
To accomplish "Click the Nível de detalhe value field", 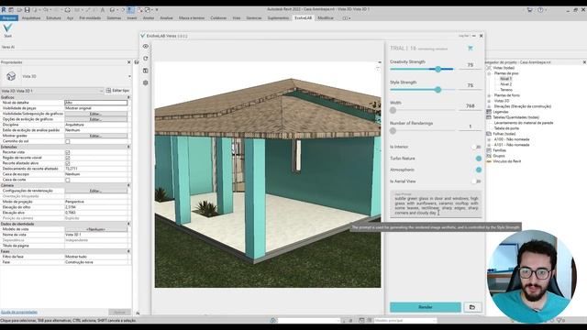I will pyautogui.click(x=95, y=103).
